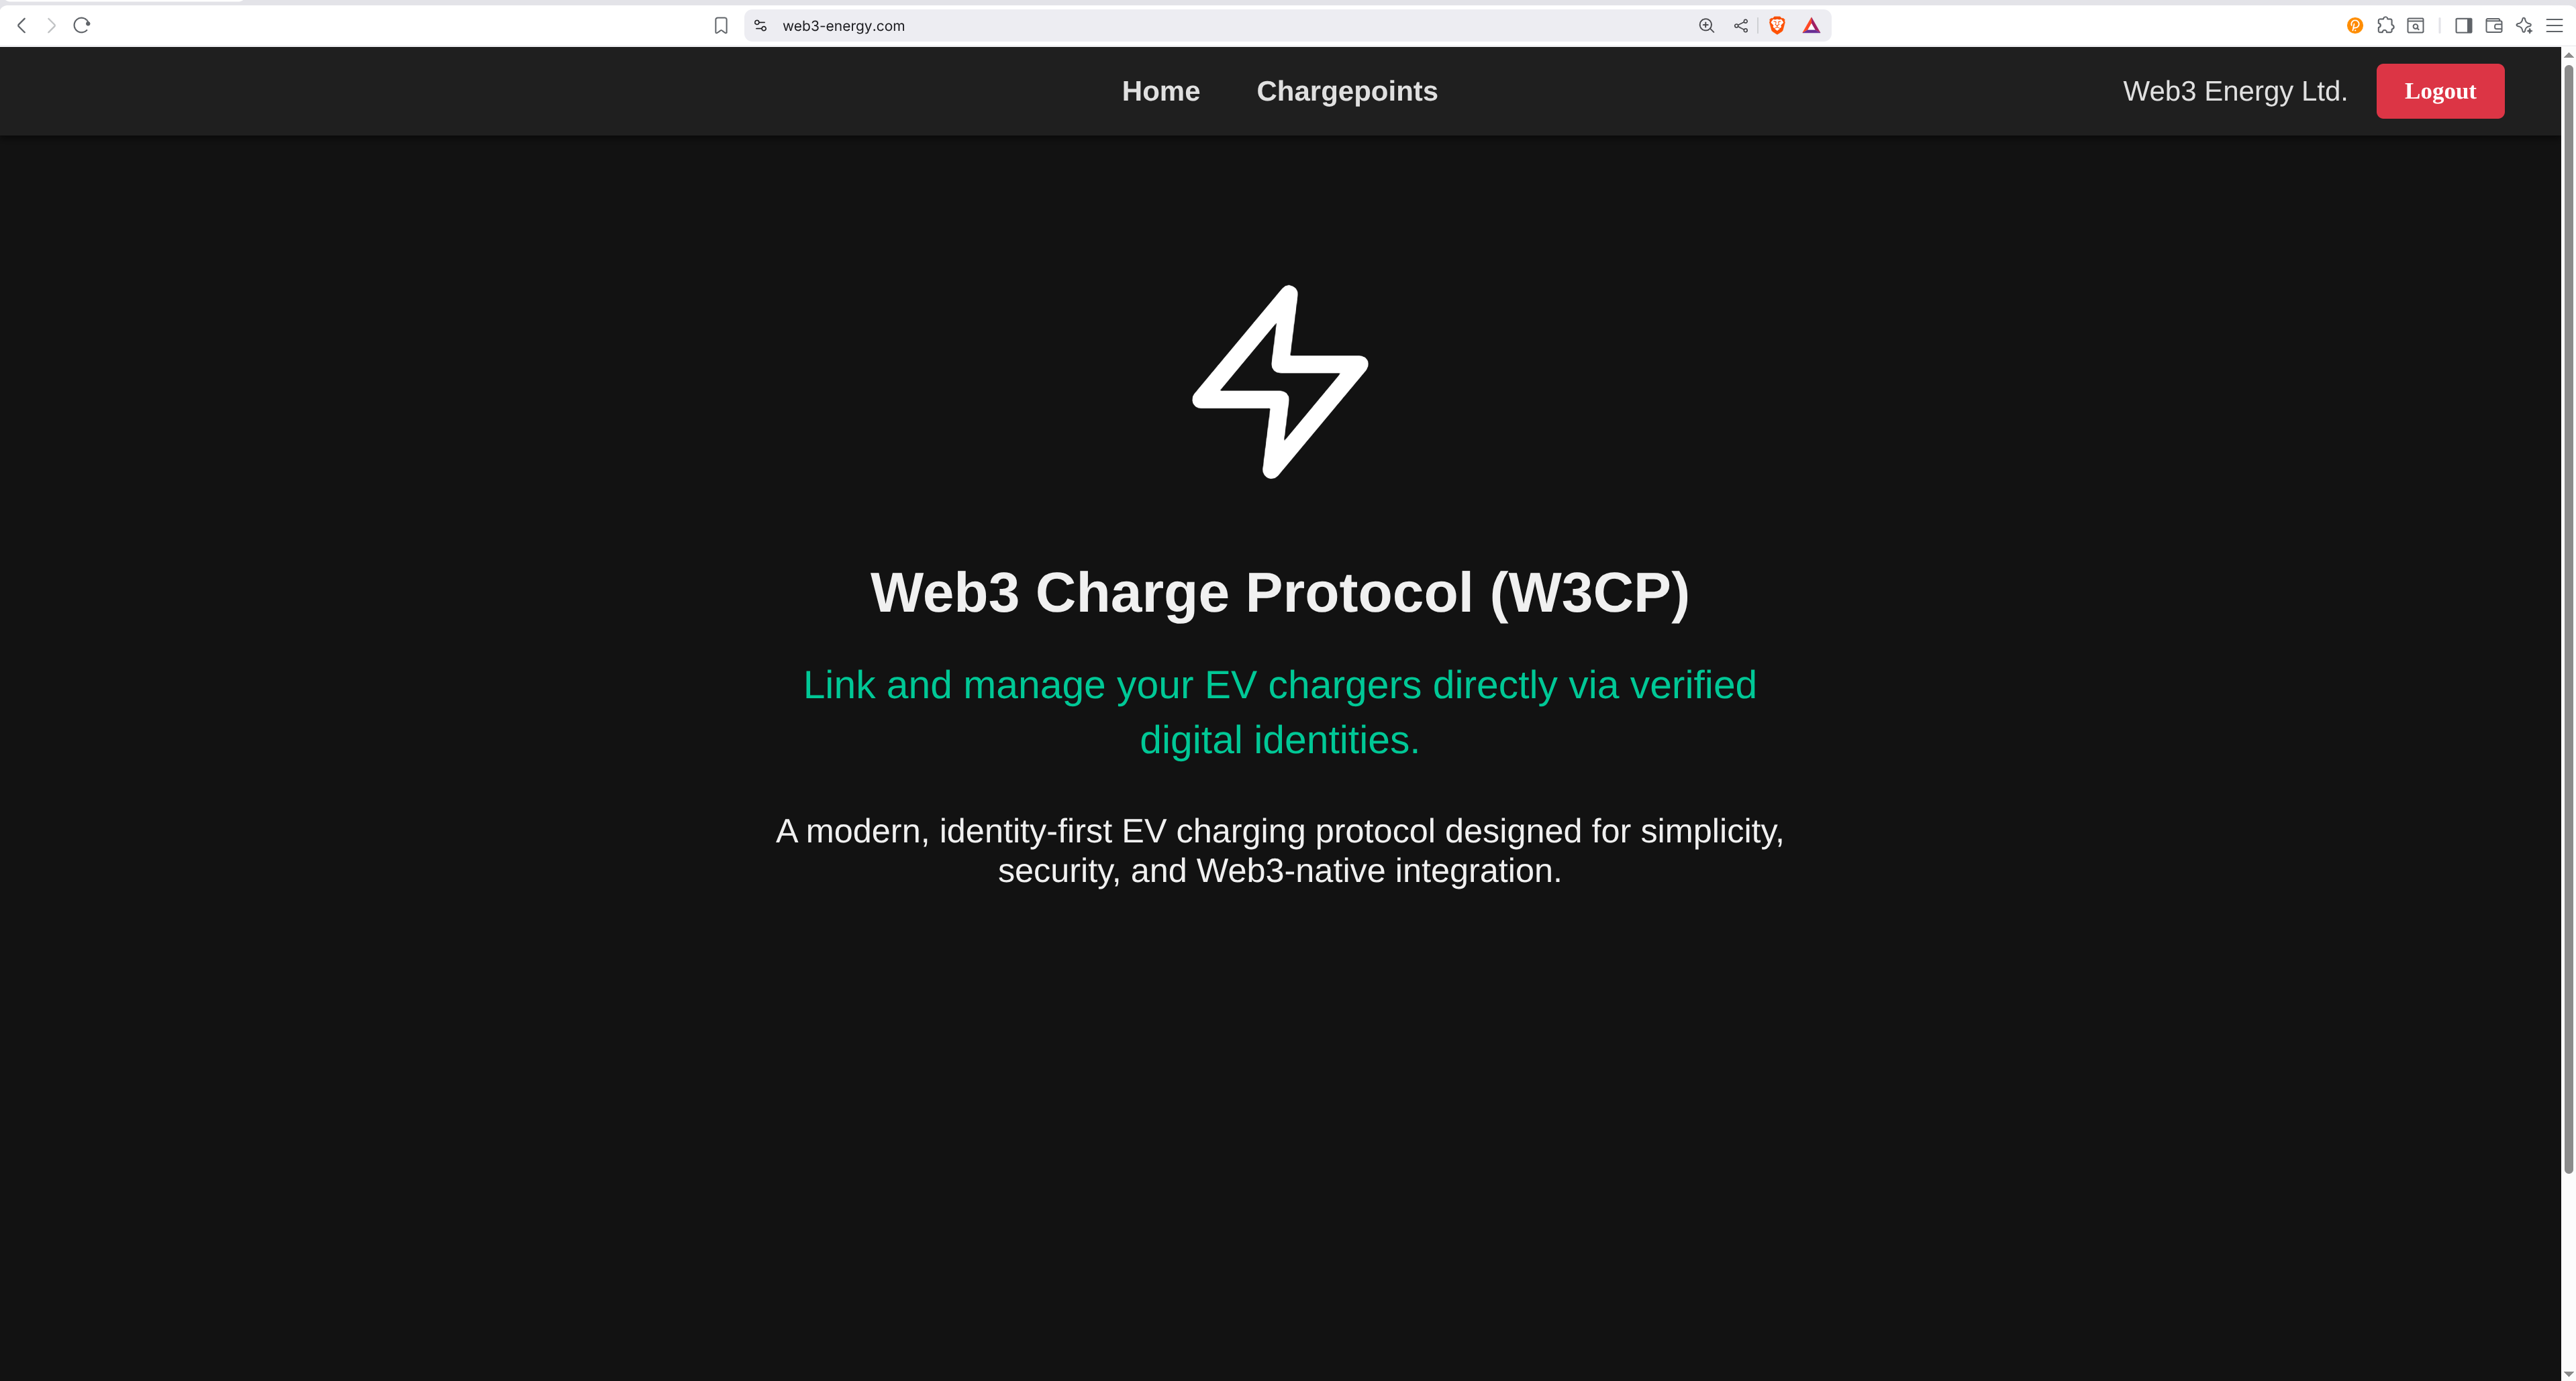Open the tab search icon
2576x1381 pixels.
(x=2416, y=26)
